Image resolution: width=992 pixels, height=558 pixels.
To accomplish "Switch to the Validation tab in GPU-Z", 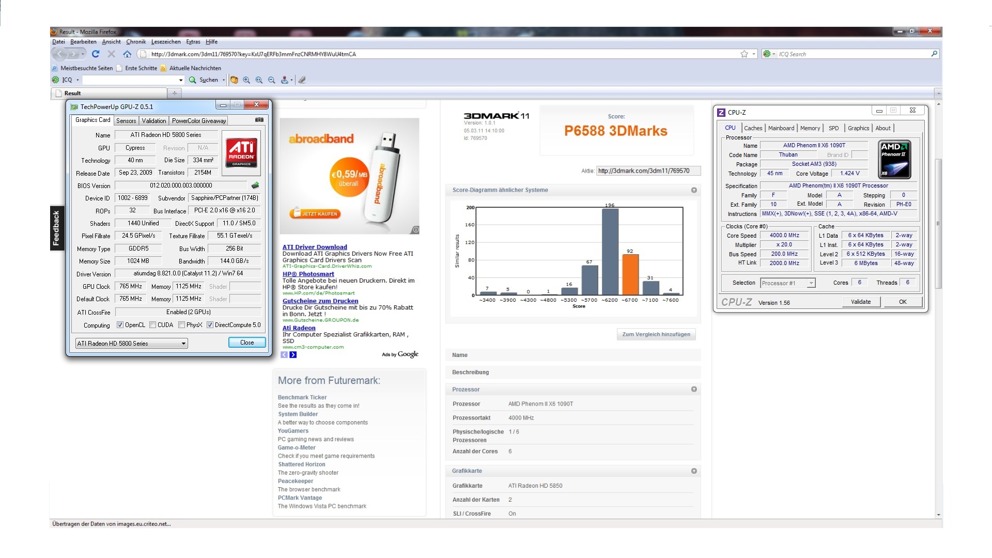I will (154, 120).
